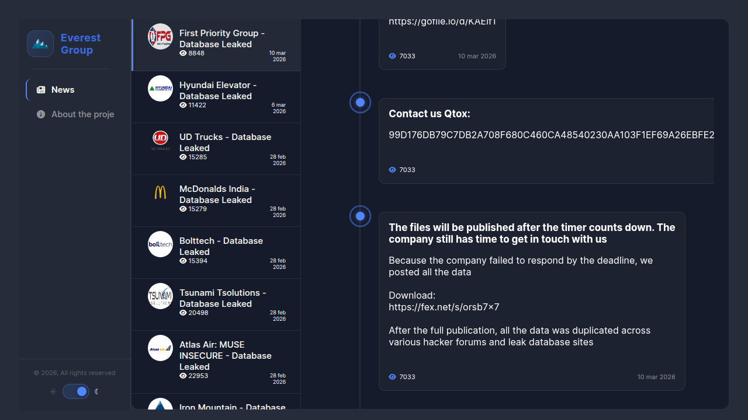Image resolution: width=748 pixels, height=420 pixels.
Task: Click the Hyundai Elevator logo
Action: click(160, 88)
